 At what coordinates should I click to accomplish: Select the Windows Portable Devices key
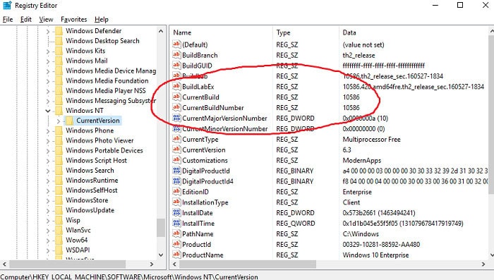pos(104,150)
